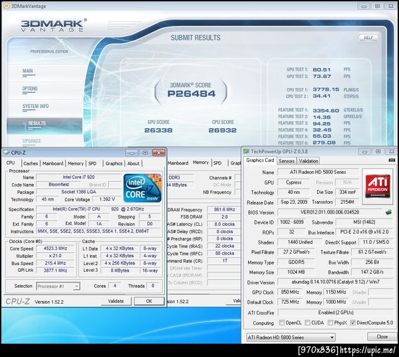The width and height of the screenshot is (399, 357).
Task: Click the CPU score 26932
Action: click(222, 131)
